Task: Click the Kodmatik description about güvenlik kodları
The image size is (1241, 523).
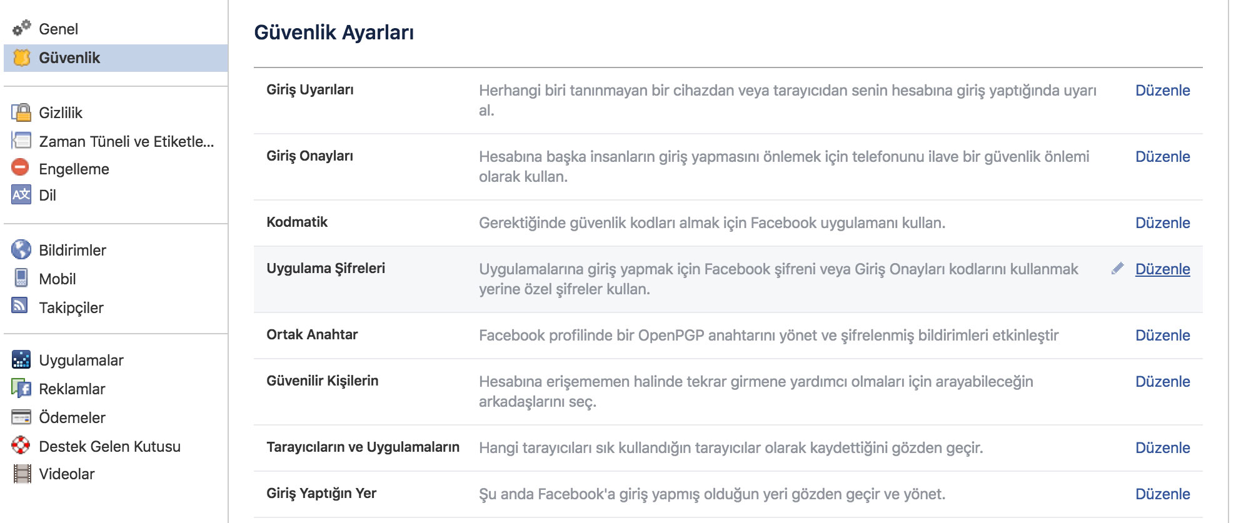Action: (x=712, y=223)
